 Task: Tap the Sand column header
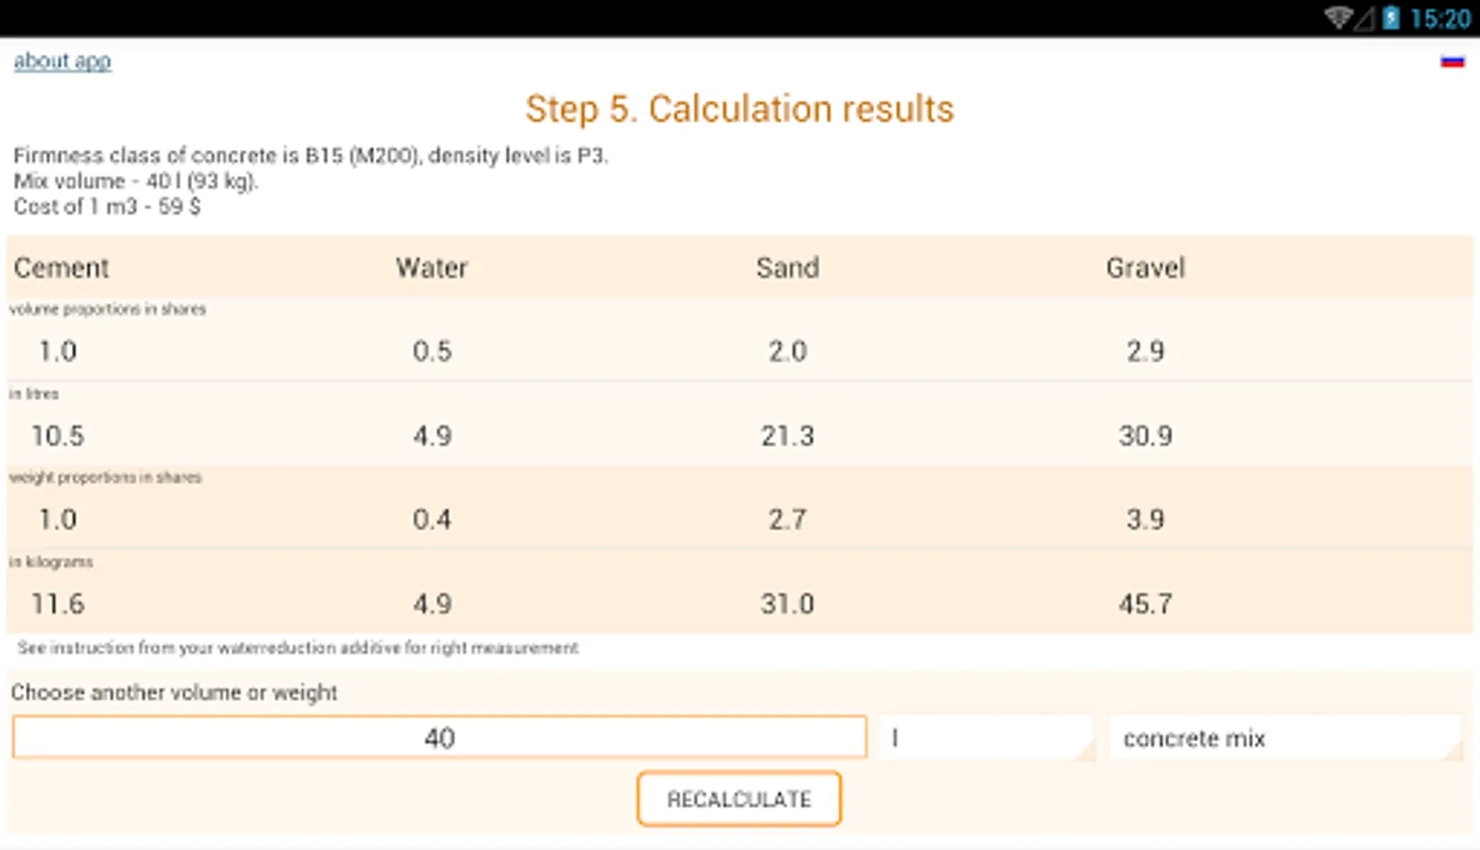pos(787,267)
